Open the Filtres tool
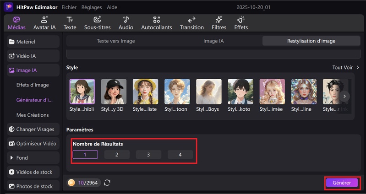The image size is (366, 194). click(219, 23)
